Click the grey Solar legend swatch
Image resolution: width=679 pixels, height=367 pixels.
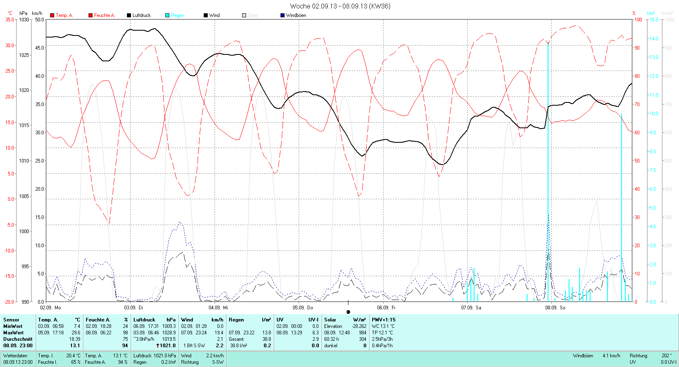(x=244, y=15)
